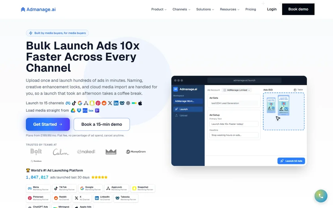Click the X icon in the channels row

coord(110,103)
